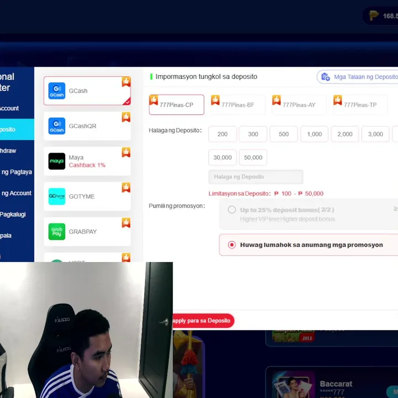
Task: Choose the 500 deposit amount
Action: coord(284,134)
